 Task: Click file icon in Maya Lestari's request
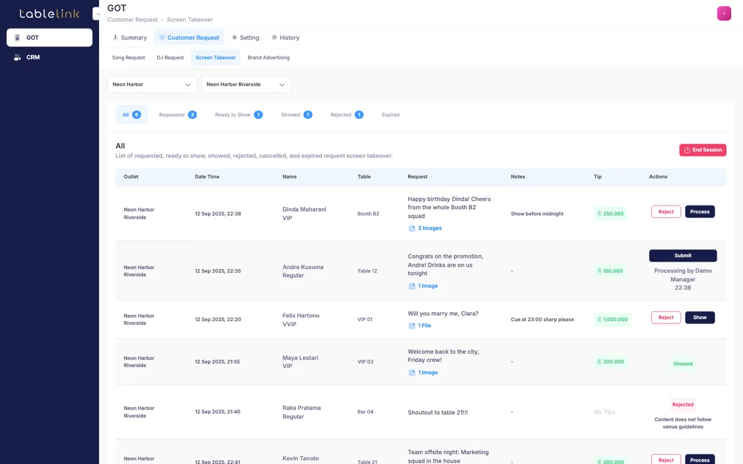tap(412, 372)
